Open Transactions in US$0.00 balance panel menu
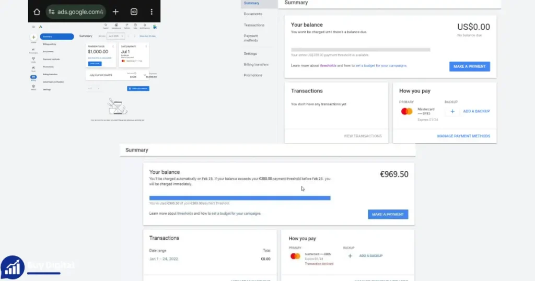The height and width of the screenshot is (281, 535). 254,25
